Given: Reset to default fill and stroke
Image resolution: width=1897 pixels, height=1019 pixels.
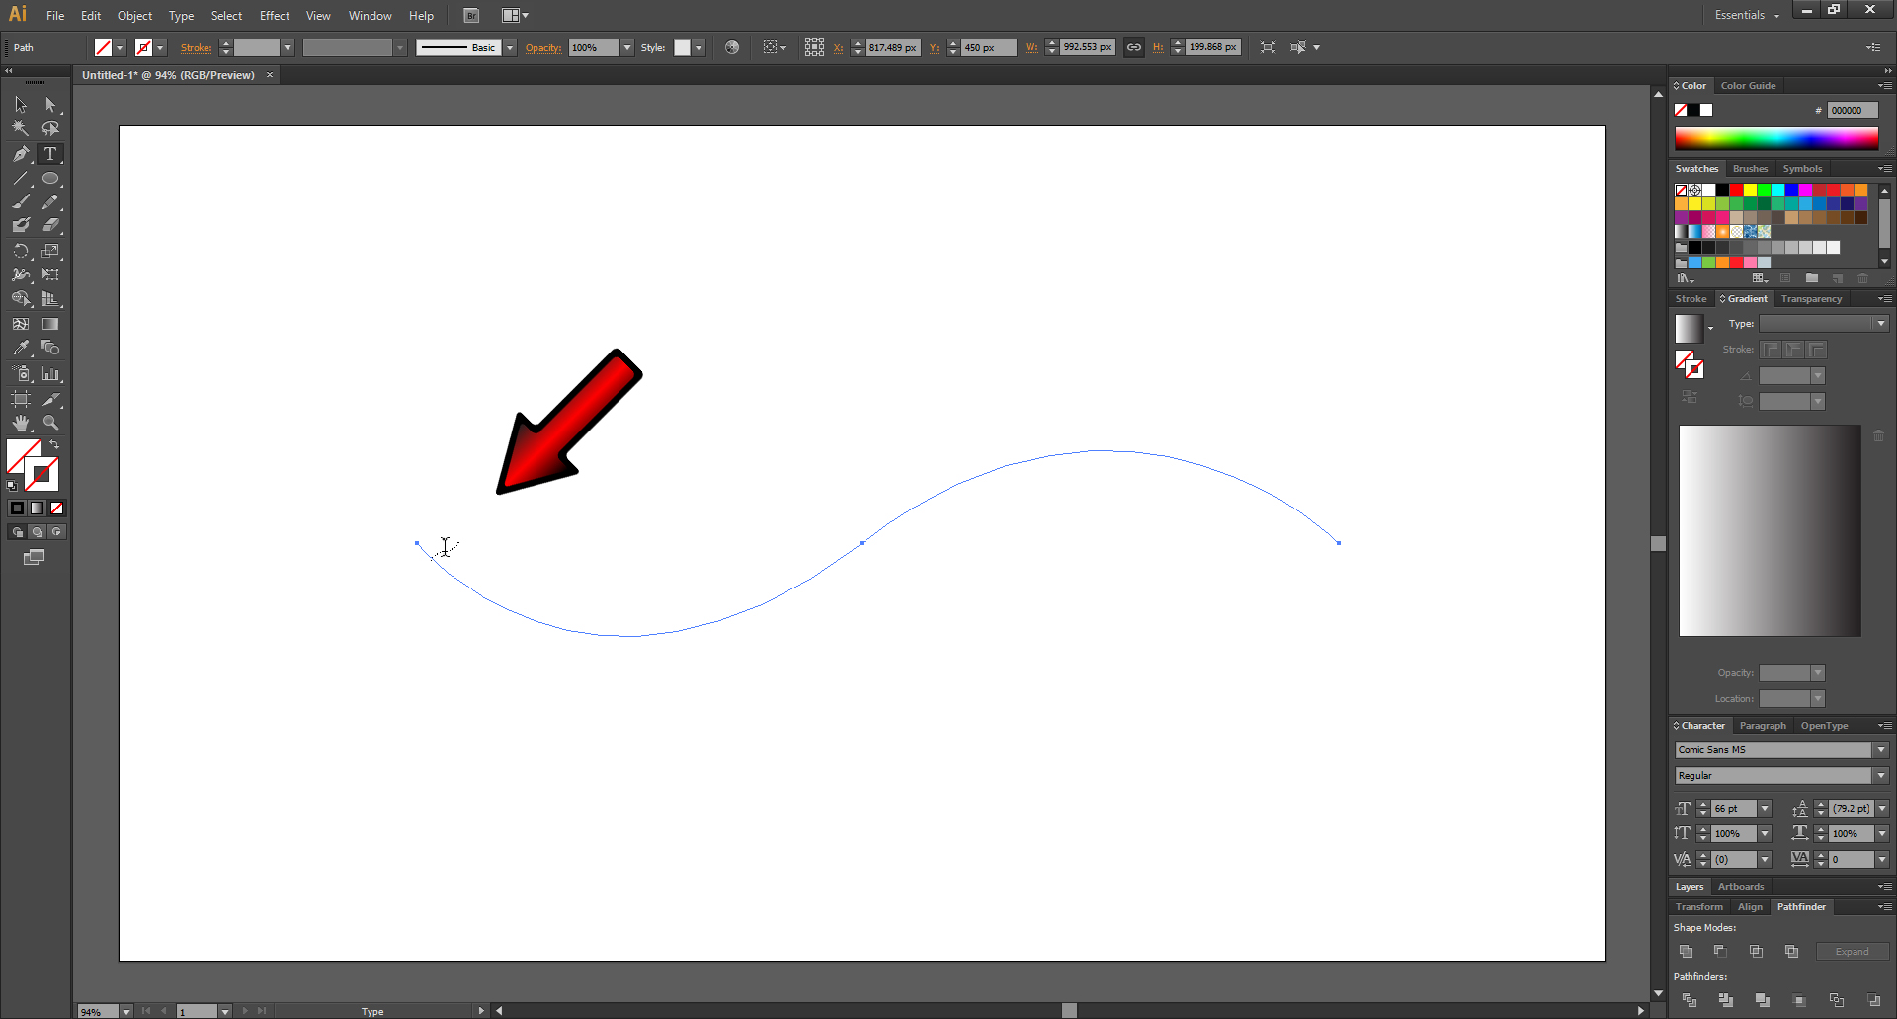Looking at the screenshot, I should point(12,486).
